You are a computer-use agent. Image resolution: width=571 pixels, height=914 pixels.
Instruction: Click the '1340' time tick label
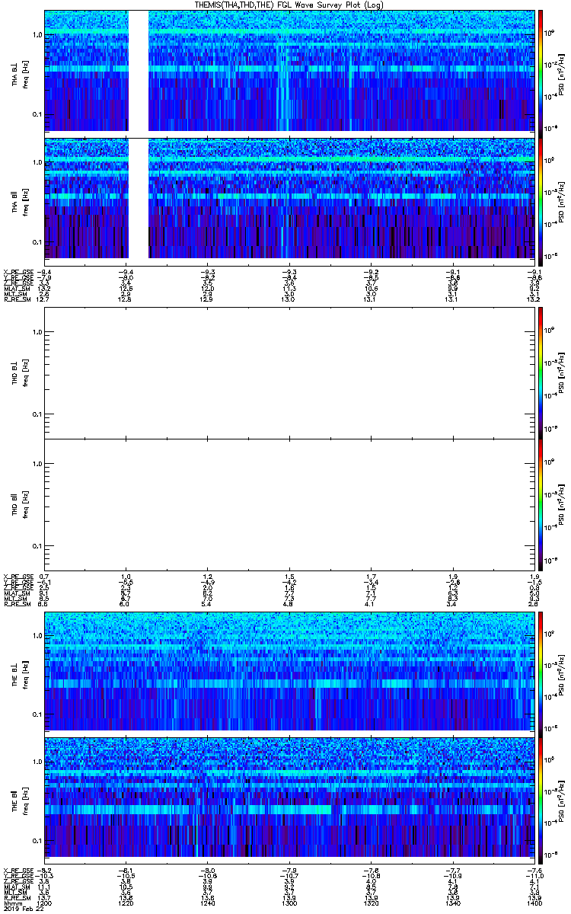point(452,902)
